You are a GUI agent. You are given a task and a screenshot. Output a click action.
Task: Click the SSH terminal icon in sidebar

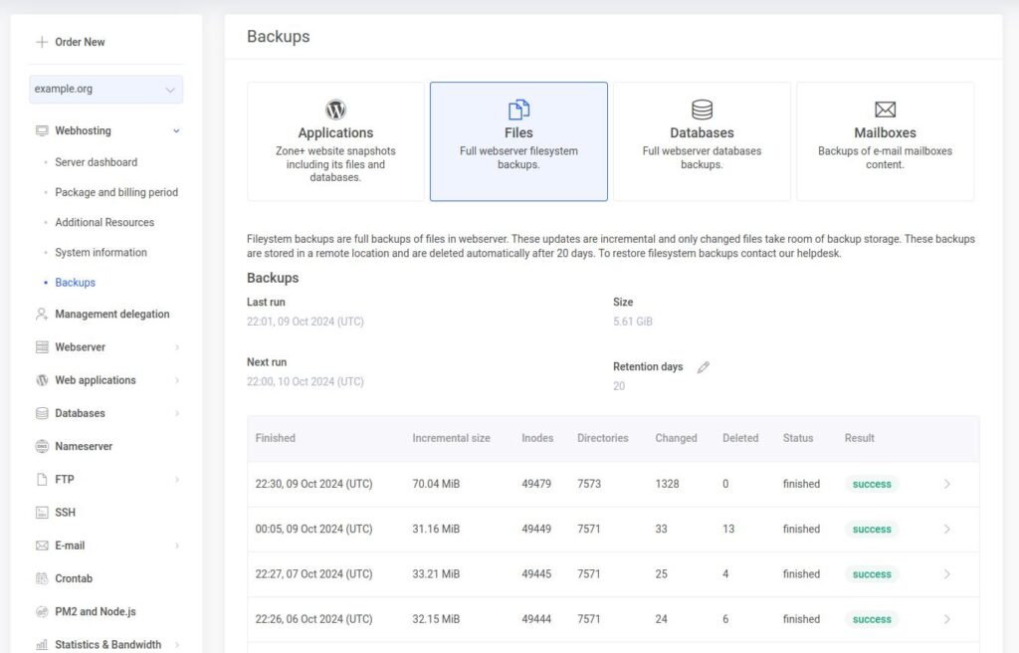(x=42, y=513)
